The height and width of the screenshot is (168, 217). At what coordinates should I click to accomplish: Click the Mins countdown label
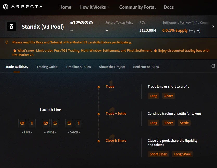point(50,132)
